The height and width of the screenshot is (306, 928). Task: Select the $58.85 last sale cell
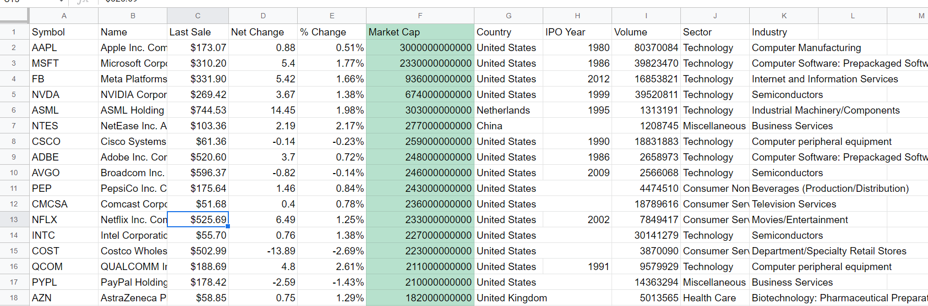click(x=198, y=298)
